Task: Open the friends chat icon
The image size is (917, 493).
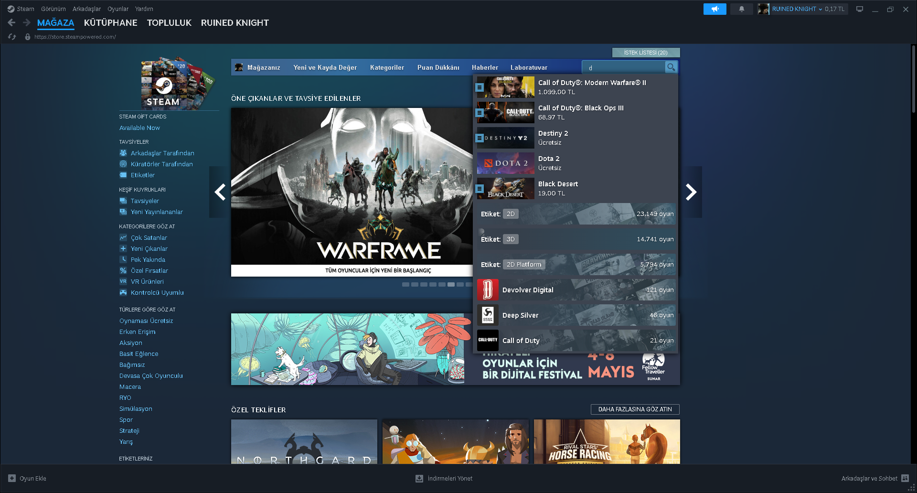Action: click(905, 478)
